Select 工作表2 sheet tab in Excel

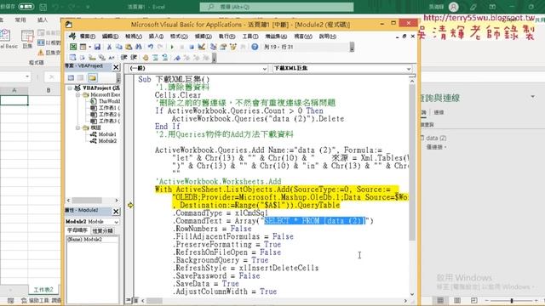click(x=43, y=289)
